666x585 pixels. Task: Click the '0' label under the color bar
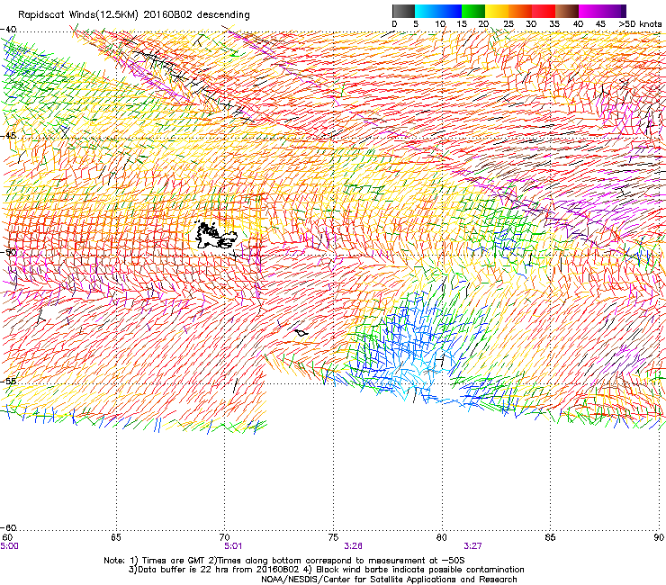pos(394,24)
